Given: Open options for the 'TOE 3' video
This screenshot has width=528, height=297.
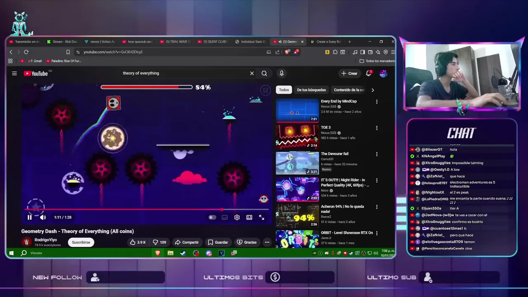Looking at the screenshot, I should (x=377, y=128).
